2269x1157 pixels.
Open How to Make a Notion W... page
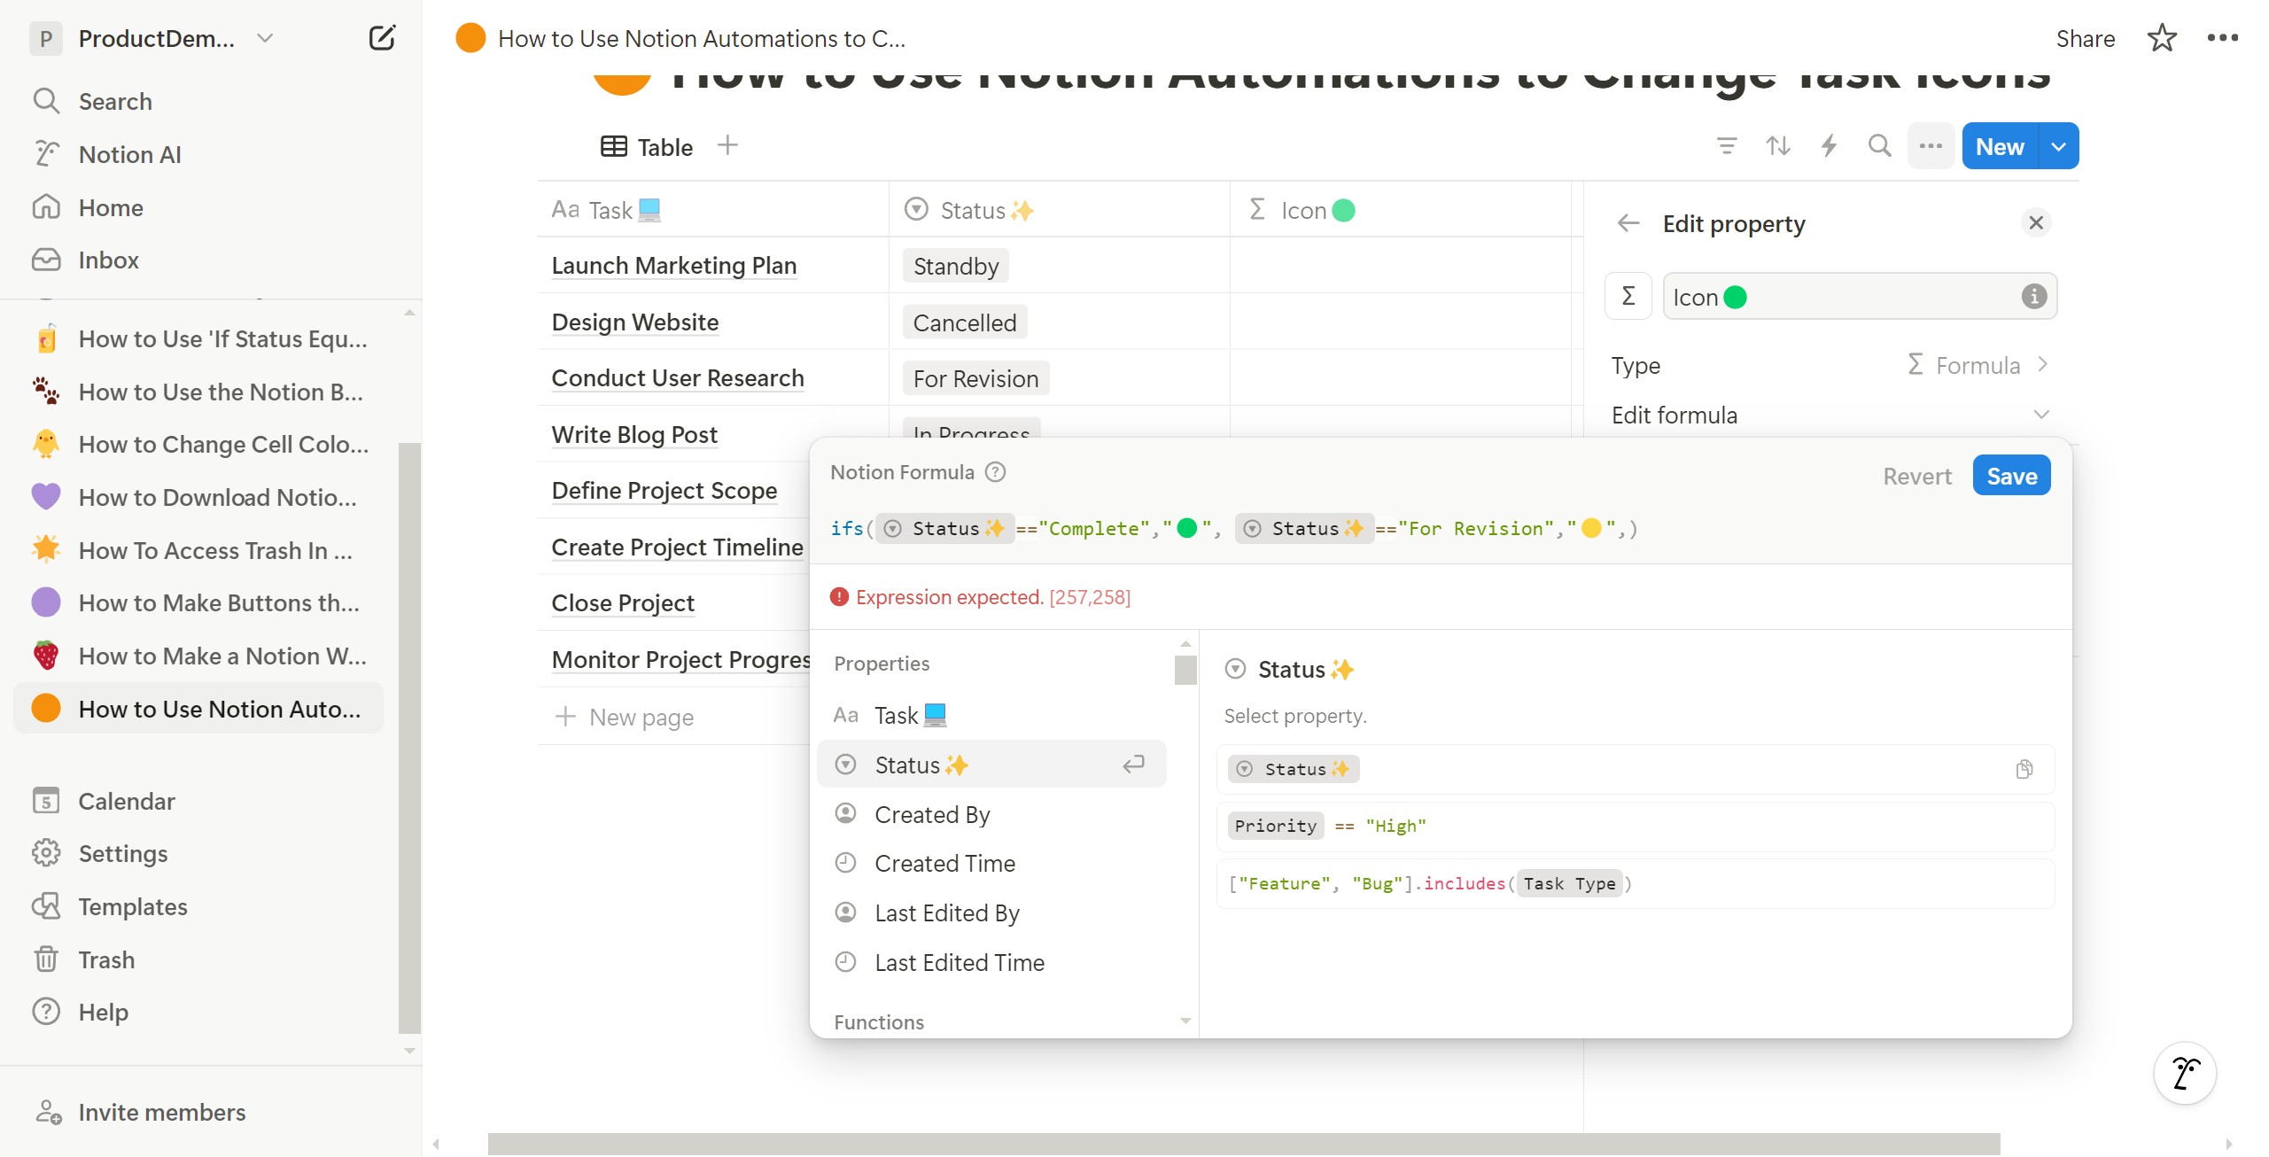click(x=199, y=656)
